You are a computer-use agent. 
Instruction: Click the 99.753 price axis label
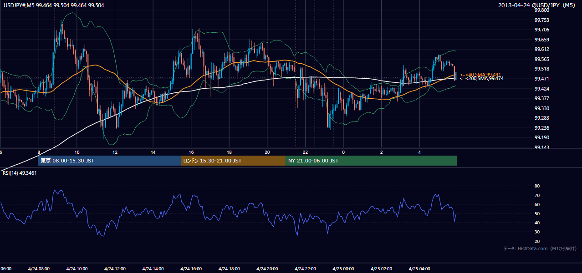(542, 20)
